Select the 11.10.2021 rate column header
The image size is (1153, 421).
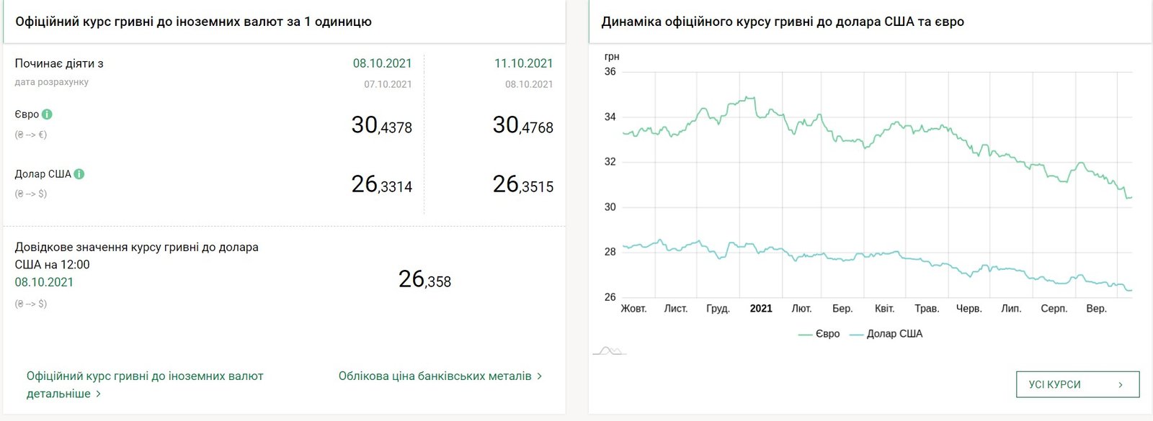tap(523, 63)
